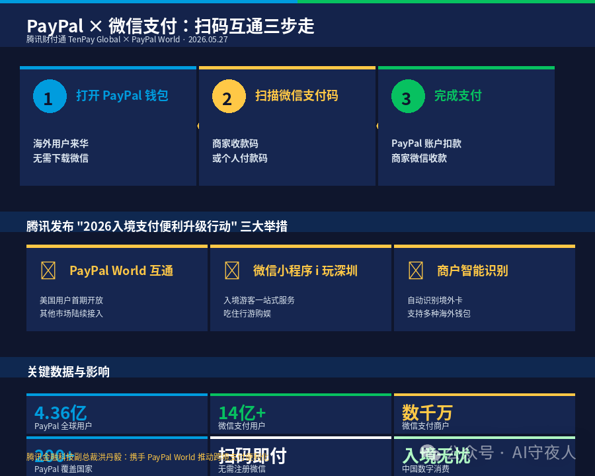Click the text PayPal 账户扣款

(426, 143)
